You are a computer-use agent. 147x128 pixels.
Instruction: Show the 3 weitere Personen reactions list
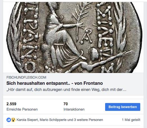coord(89,120)
